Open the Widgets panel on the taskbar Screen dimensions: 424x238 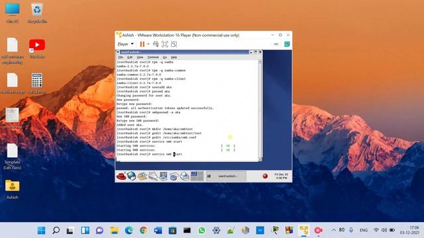coord(85,231)
